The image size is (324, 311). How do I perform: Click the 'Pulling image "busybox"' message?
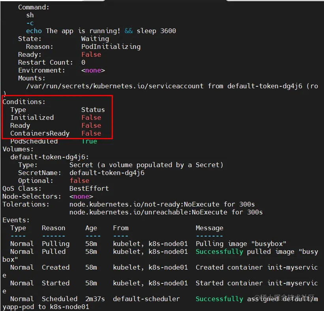(x=241, y=244)
